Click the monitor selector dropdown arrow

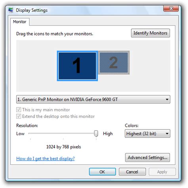click(x=167, y=100)
